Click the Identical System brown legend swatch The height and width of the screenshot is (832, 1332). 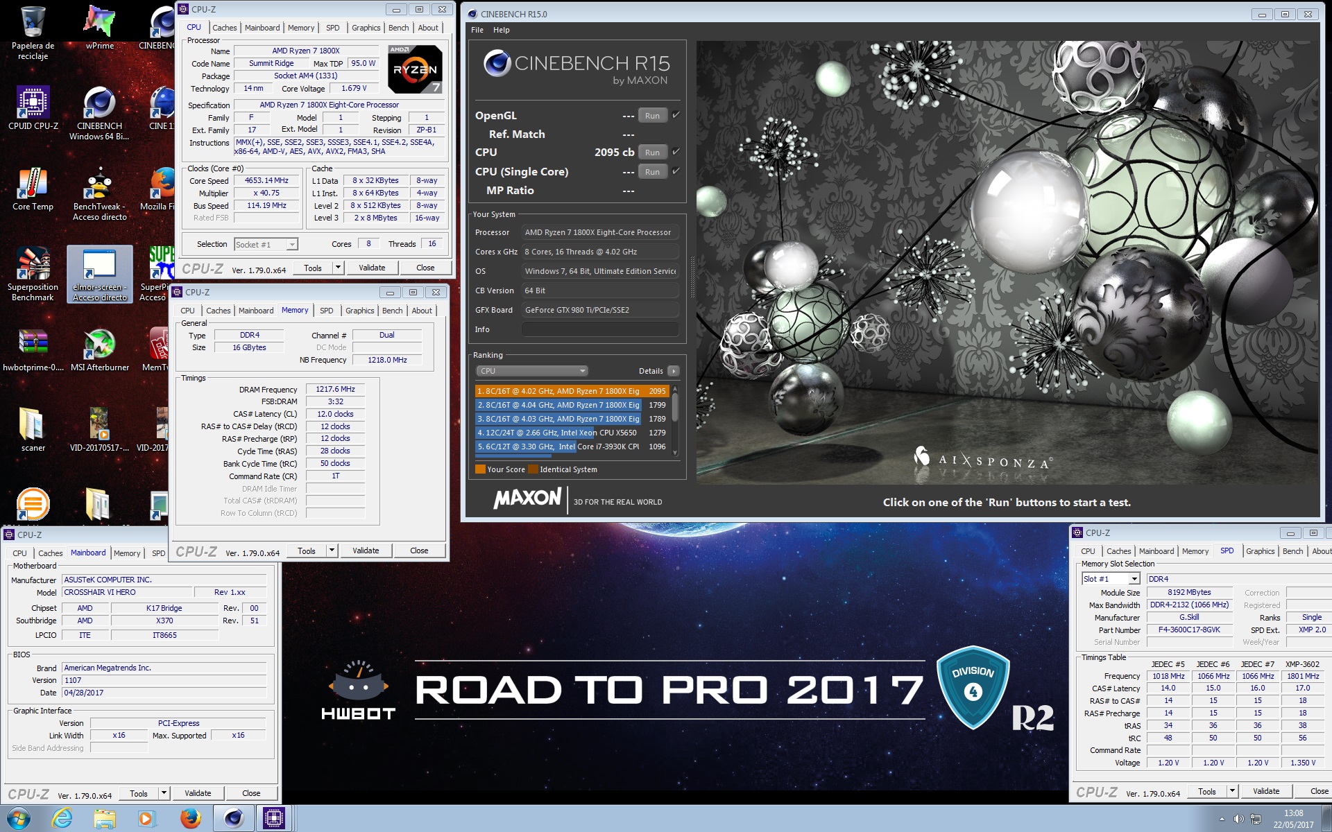click(x=533, y=469)
